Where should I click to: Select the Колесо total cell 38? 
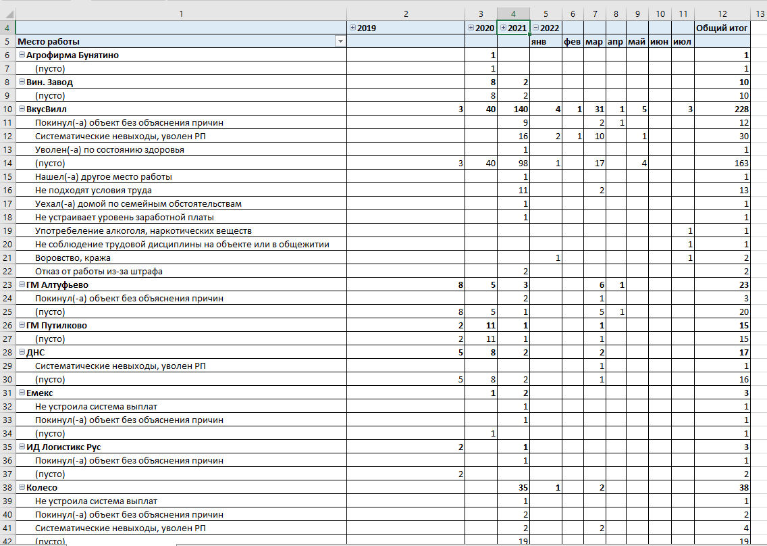pyautogui.click(x=722, y=488)
